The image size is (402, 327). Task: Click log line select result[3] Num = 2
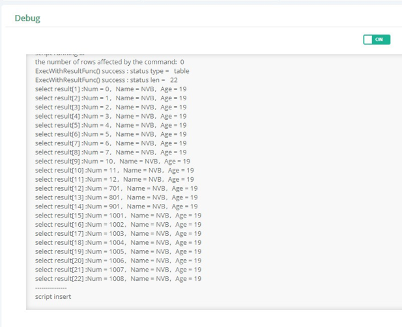(111, 107)
